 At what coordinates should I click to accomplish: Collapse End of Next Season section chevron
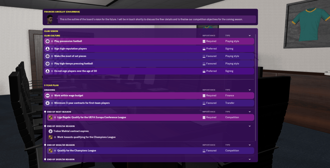(x=250, y=112)
